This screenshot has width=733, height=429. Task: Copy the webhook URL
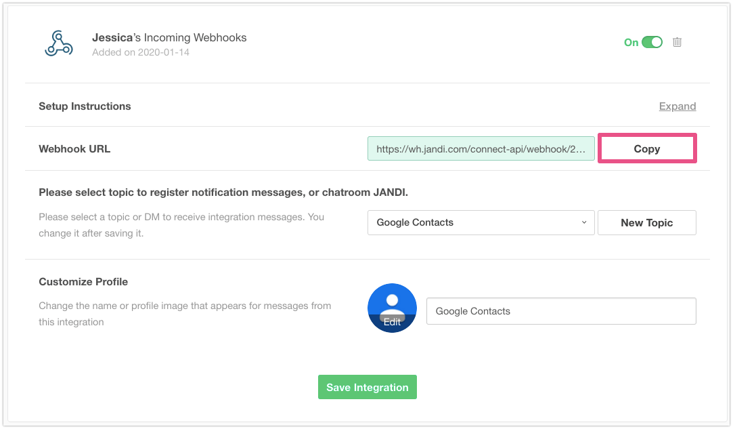(x=646, y=149)
